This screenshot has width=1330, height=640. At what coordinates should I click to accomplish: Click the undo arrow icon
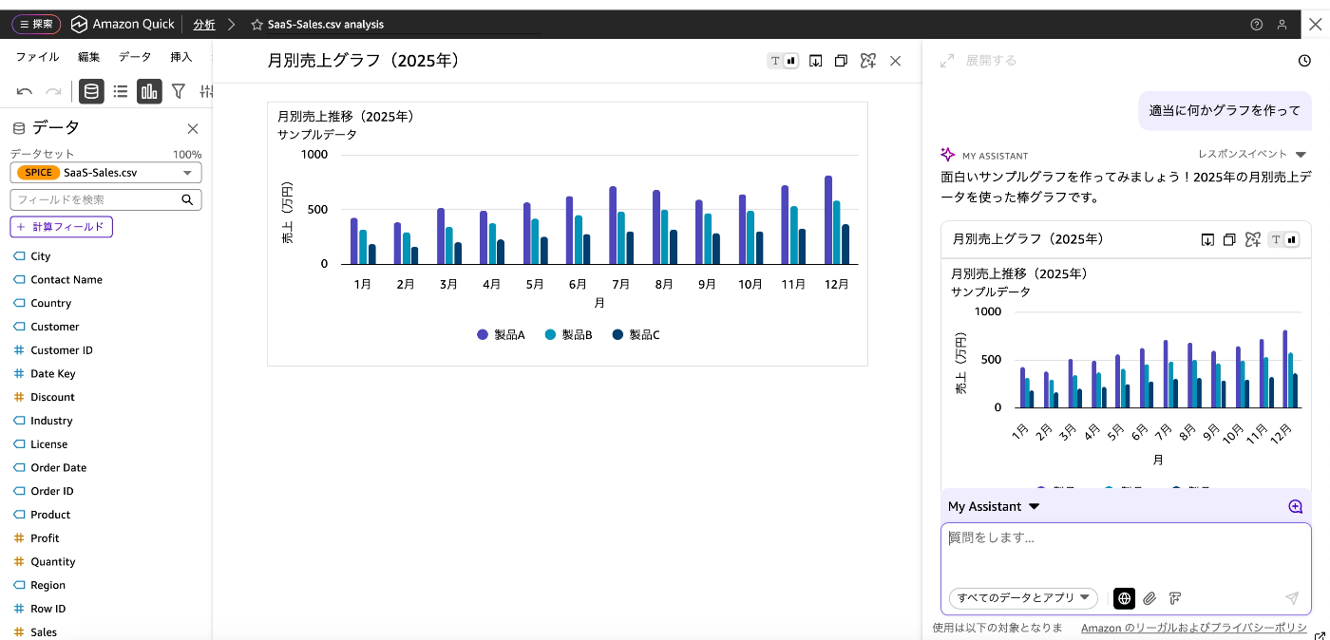point(25,91)
